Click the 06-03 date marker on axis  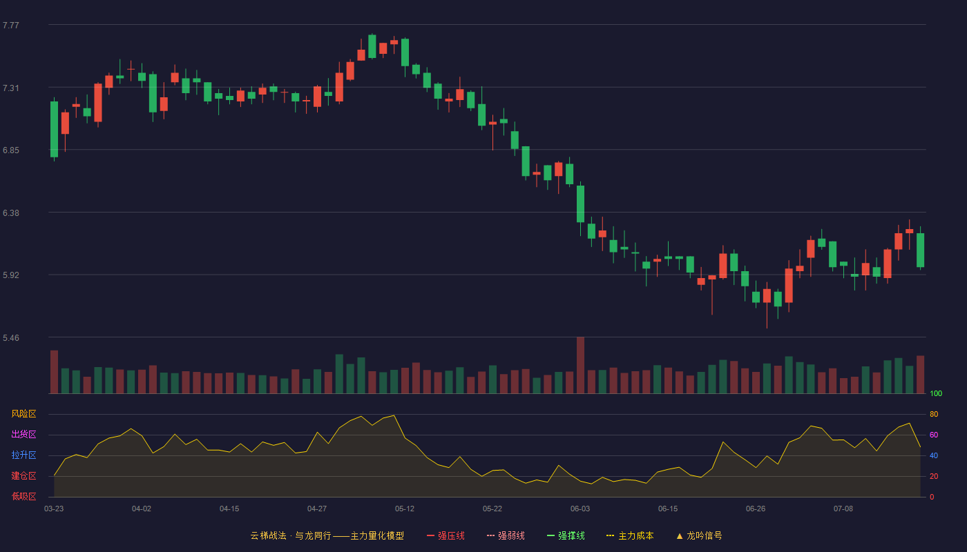(580, 509)
